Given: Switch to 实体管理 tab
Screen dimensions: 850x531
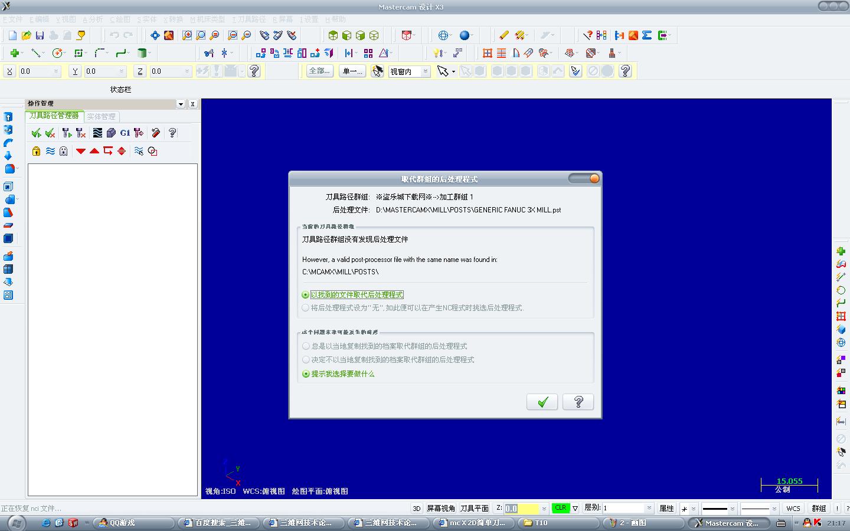Looking at the screenshot, I should click(102, 116).
